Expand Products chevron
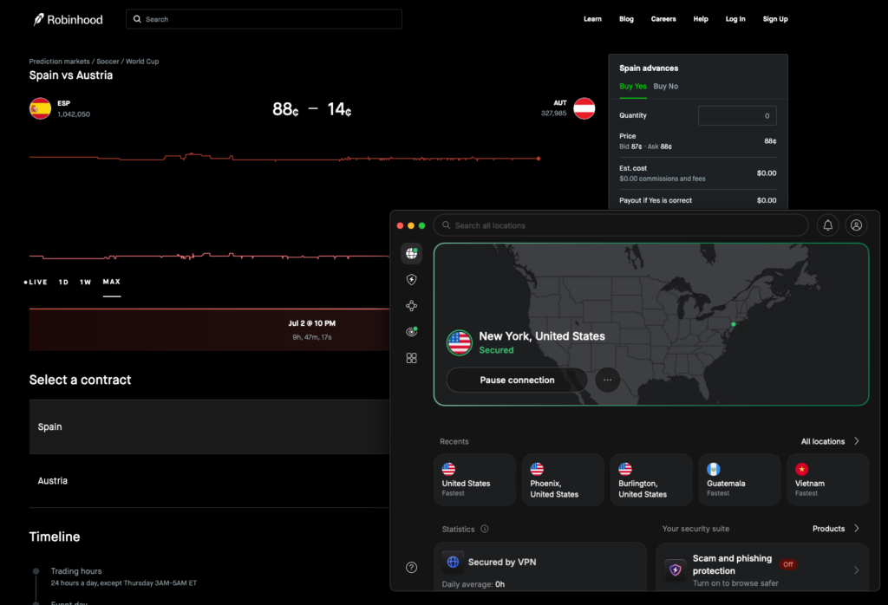The height and width of the screenshot is (605, 888). pyautogui.click(x=857, y=529)
